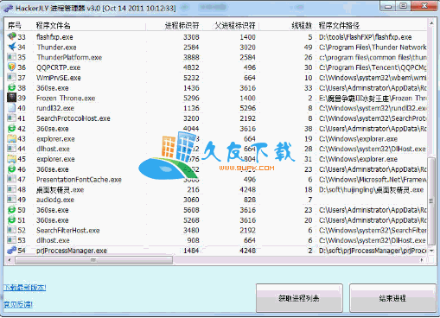
Task: Click the PresentationFontCache.exe icon
Action: click(11, 179)
